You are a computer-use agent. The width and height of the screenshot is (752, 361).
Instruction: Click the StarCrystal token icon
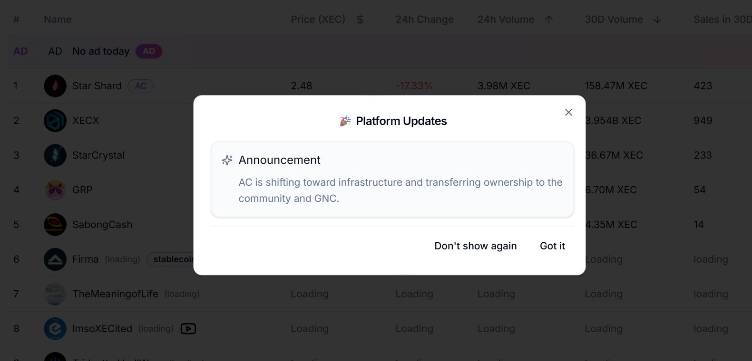55,155
